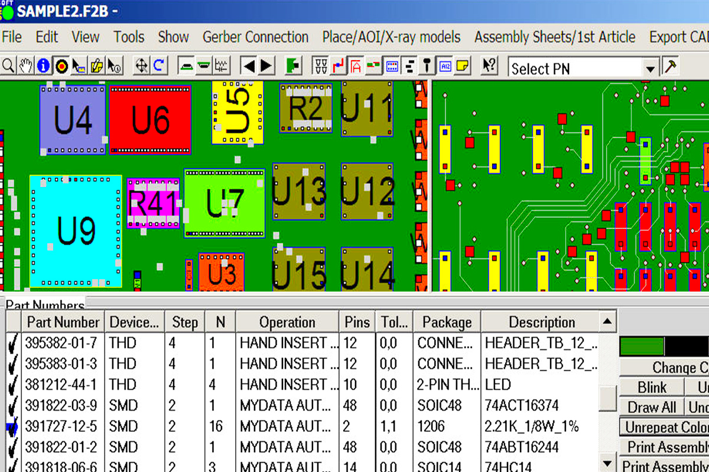Toggle checkmark for part 395382-01-7
The height and width of the screenshot is (472, 709).
coord(14,343)
